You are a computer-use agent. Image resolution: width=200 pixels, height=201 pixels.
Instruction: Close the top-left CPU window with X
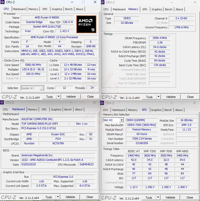click(x=95, y=2)
